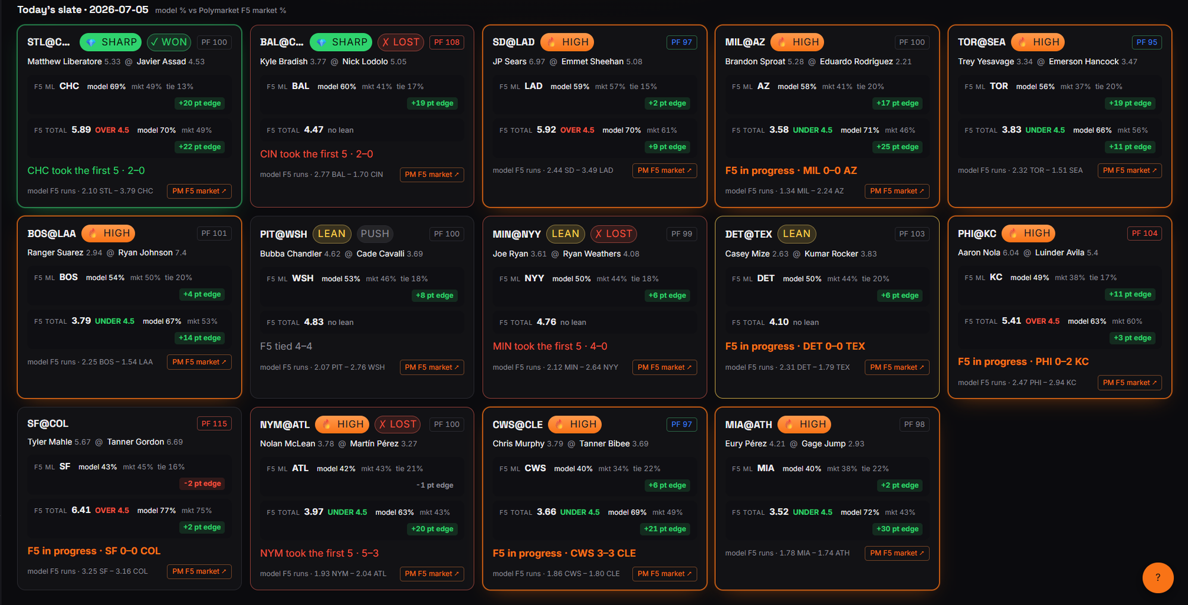Click pitcher name Trey Yesavage
Screen dimensions: 1188x605
tap(986, 62)
